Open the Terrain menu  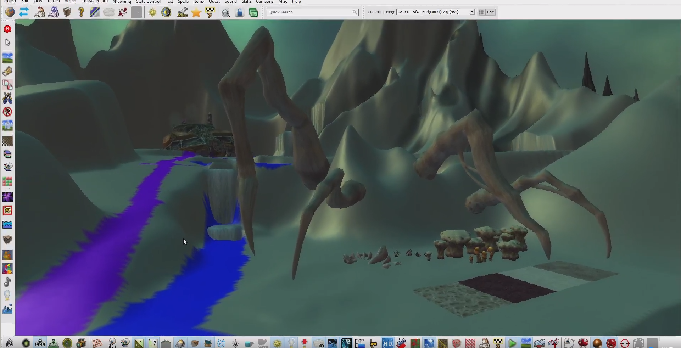pyautogui.click(x=54, y=1)
